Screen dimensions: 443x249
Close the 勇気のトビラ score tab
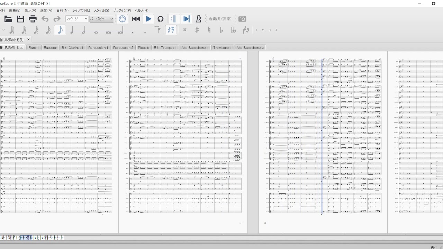[x=28, y=39]
